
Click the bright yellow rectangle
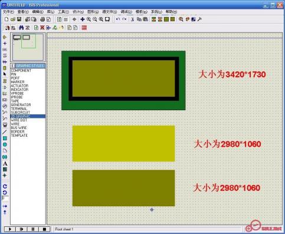[123, 144]
